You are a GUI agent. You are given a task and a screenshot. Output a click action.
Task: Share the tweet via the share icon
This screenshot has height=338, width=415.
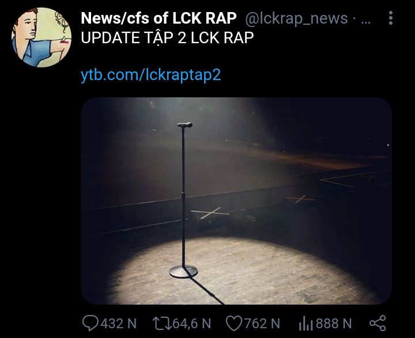(378, 323)
